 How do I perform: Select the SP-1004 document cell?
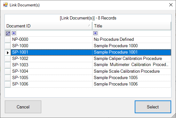tap(52, 71)
